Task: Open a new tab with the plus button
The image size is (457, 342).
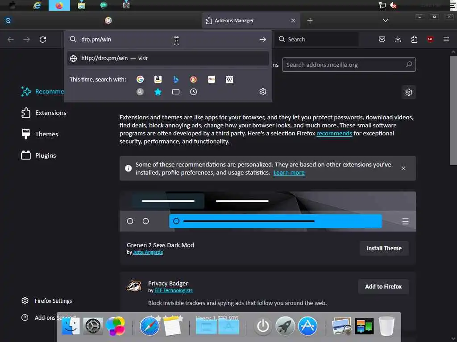Action: (310, 20)
